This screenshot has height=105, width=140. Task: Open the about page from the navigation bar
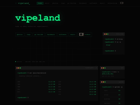[x=47, y=3]
